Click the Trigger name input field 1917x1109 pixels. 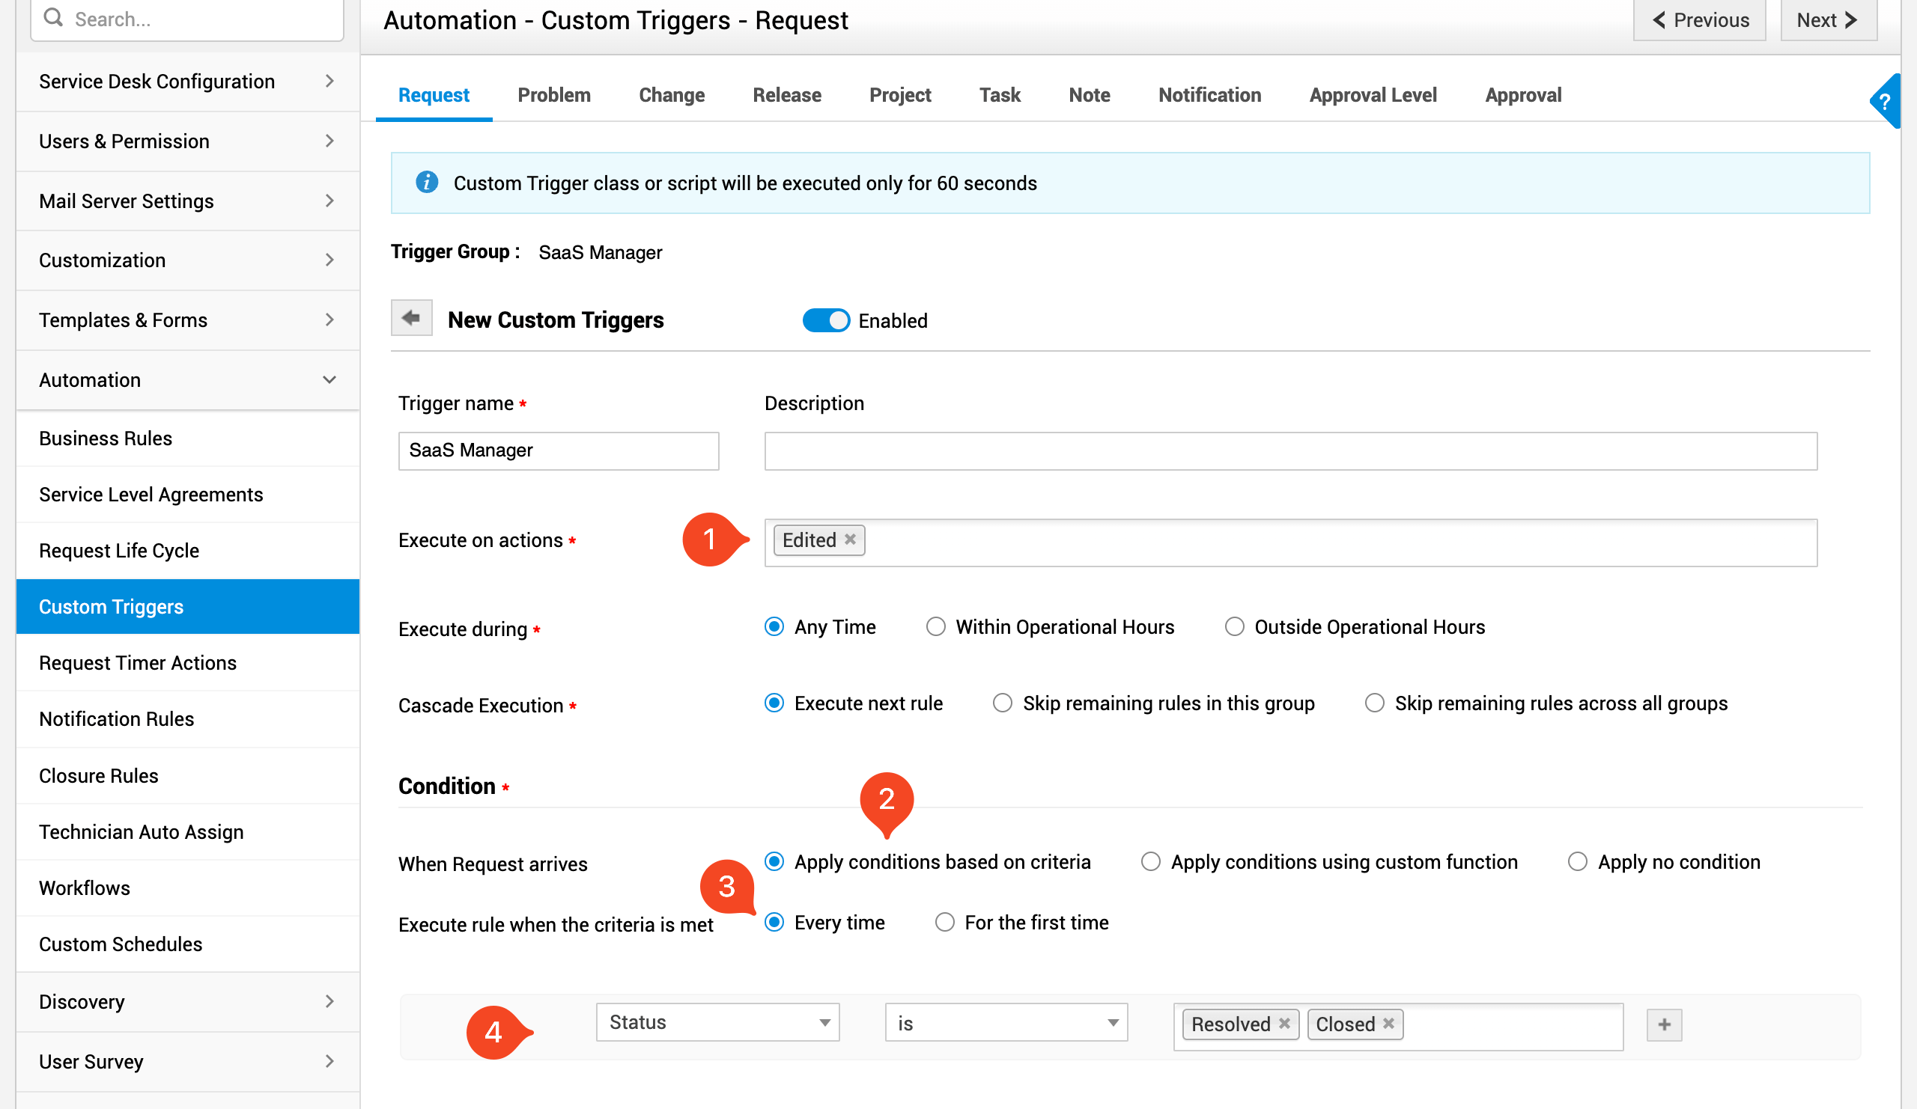pyautogui.click(x=559, y=450)
